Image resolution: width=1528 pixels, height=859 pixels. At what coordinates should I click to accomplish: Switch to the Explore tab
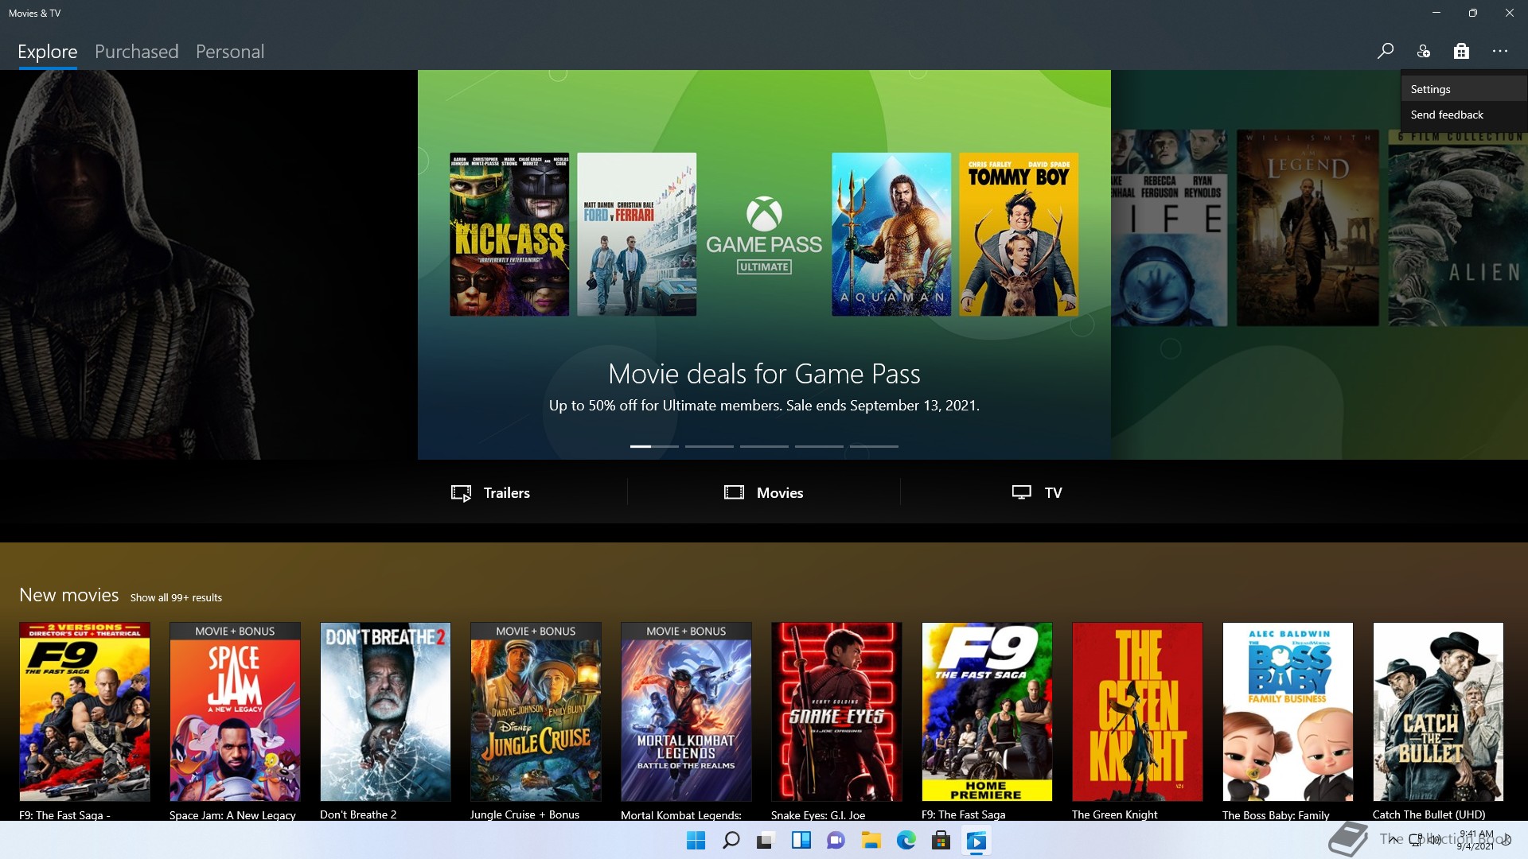(x=48, y=52)
